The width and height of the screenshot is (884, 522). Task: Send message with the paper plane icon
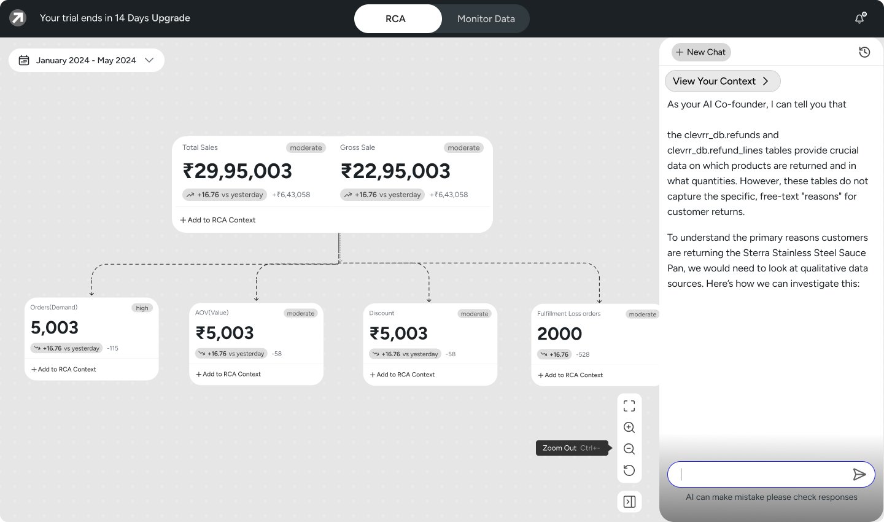click(859, 474)
